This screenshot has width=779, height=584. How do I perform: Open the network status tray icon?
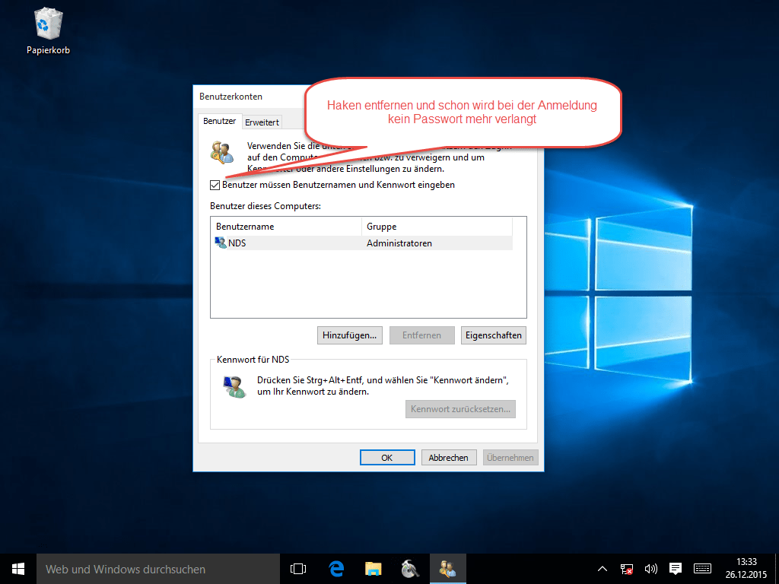click(627, 569)
